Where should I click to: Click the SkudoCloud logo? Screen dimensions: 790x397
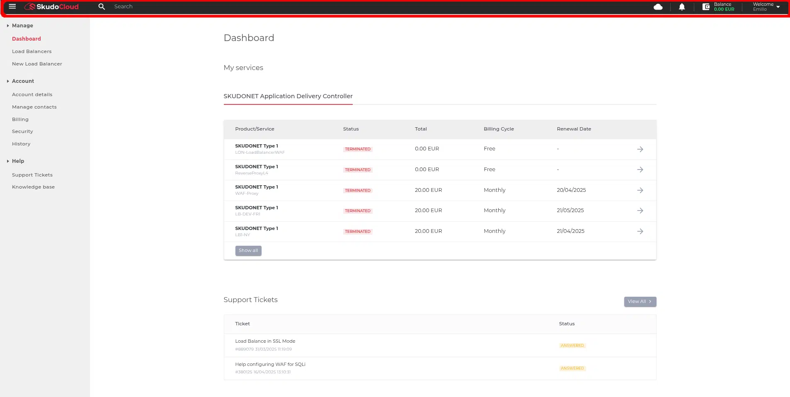[51, 7]
